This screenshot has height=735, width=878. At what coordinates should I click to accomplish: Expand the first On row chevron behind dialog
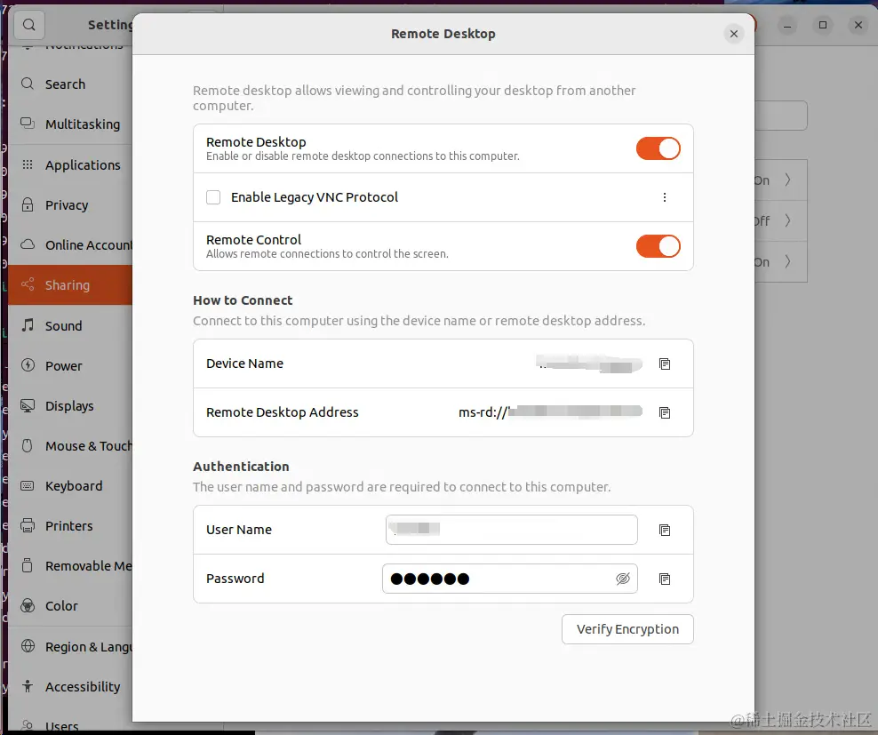tap(788, 180)
